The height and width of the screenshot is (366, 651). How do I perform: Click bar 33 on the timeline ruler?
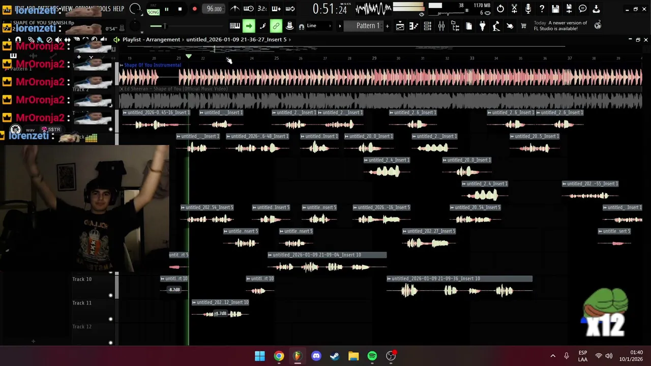pyautogui.click(x=471, y=58)
